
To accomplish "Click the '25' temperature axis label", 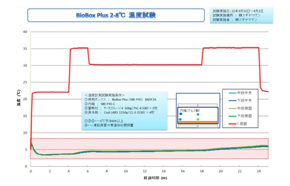I will coord(25,82).
